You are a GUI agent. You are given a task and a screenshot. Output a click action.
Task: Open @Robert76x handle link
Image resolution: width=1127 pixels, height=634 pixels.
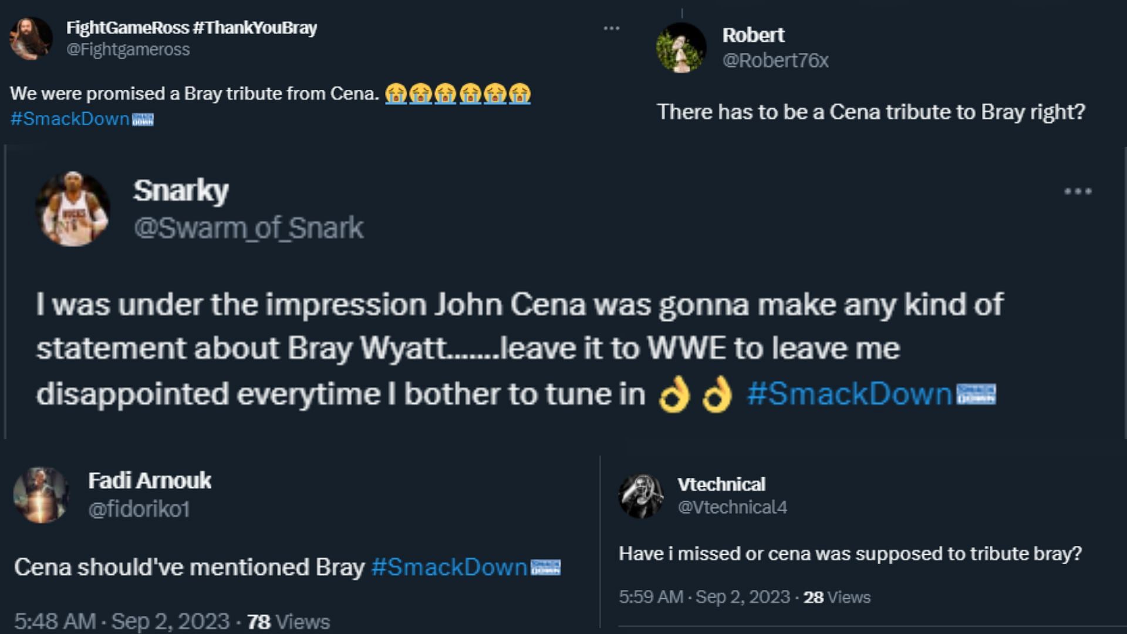pos(775,60)
